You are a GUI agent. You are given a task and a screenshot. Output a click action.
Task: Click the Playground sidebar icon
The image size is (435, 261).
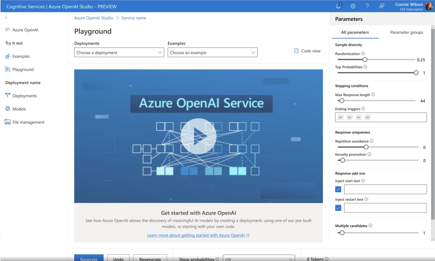[8, 69]
